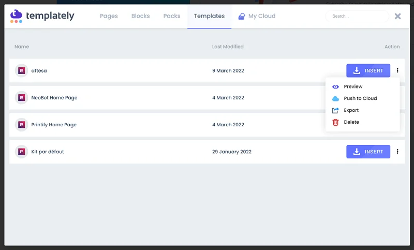This screenshot has height=250, width=414.
Task: Click the Name column header
Action: [22, 47]
